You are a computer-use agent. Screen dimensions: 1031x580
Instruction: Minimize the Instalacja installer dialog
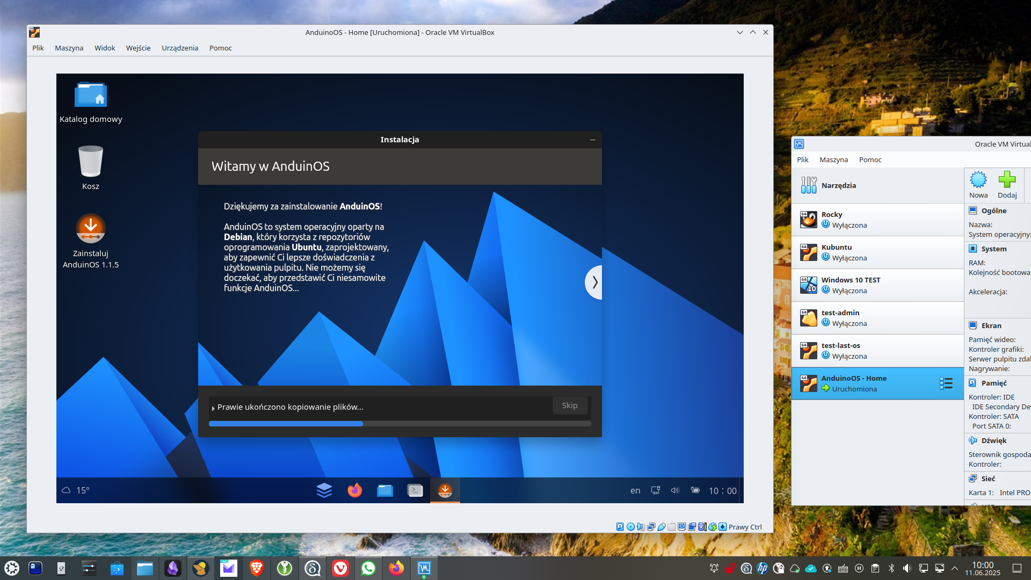click(593, 140)
